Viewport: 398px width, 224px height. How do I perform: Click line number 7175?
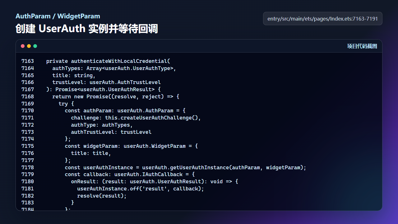click(x=28, y=146)
